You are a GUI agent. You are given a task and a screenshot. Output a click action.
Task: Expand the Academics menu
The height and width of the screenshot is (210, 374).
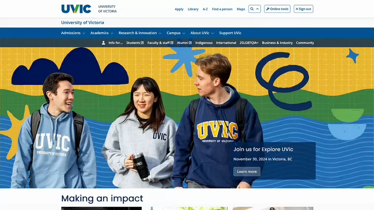[x=102, y=33]
